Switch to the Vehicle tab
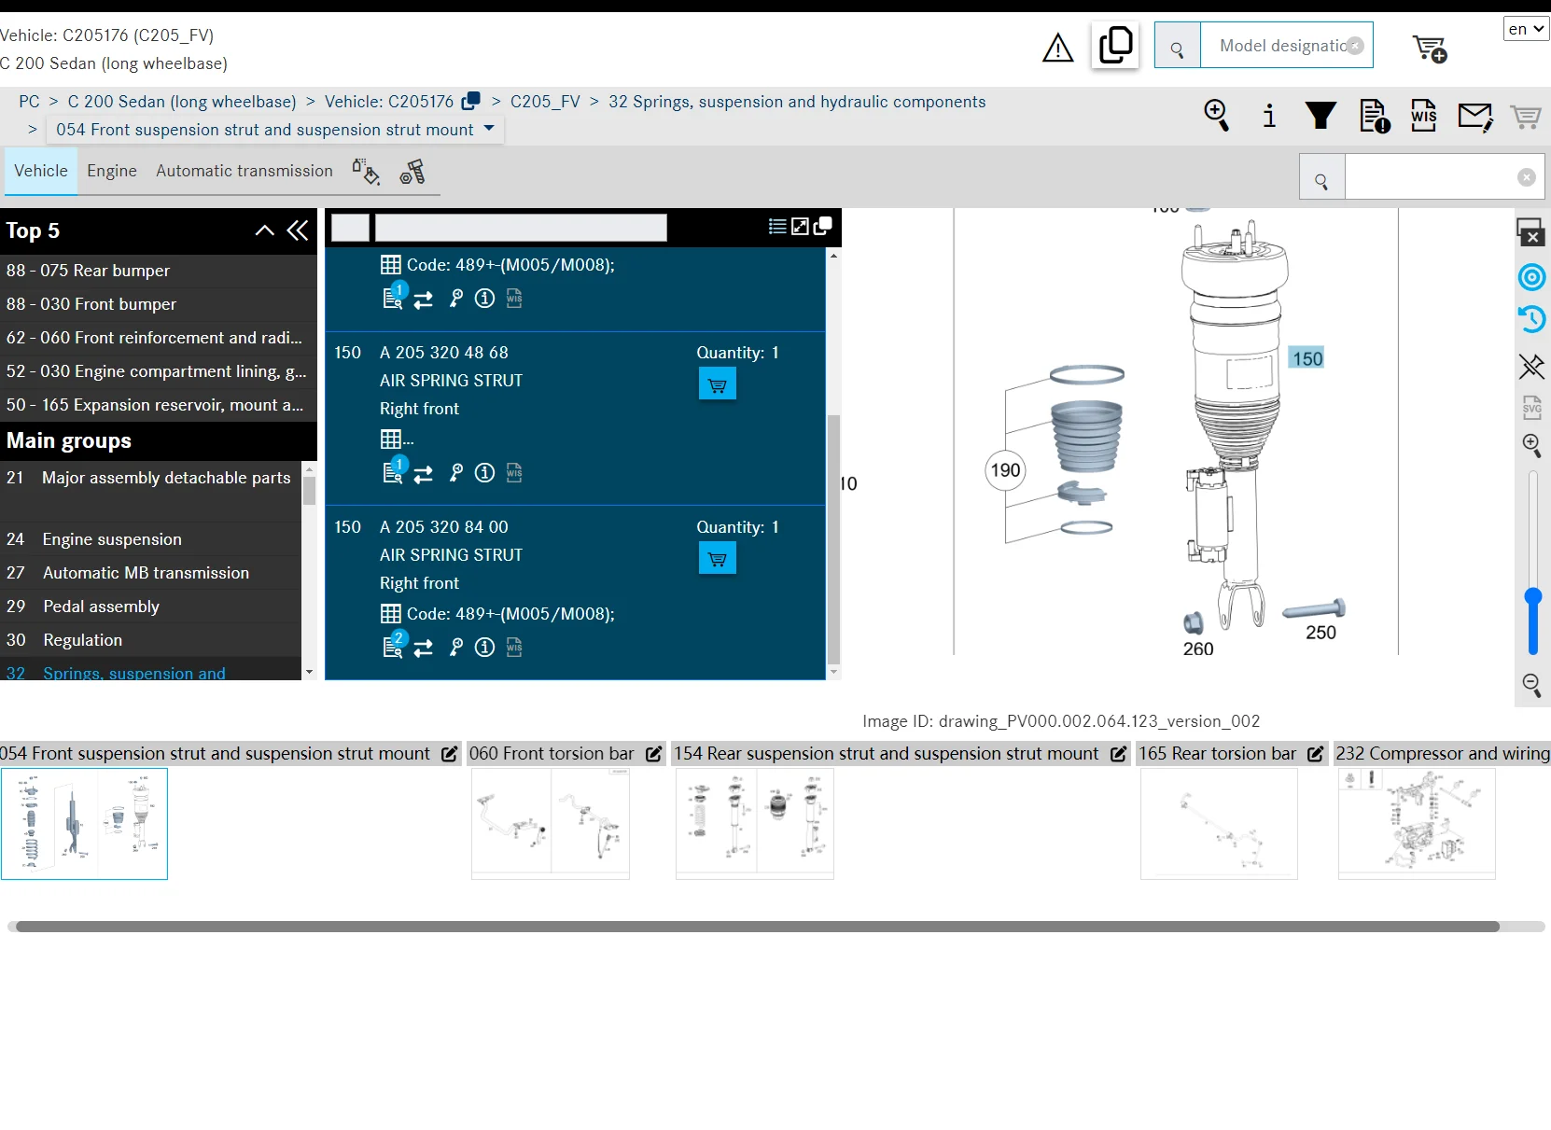The image size is (1551, 1130). point(41,171)
